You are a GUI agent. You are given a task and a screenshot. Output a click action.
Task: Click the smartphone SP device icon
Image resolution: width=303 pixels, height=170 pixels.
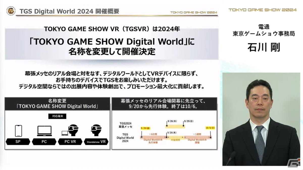coord(18,131)
